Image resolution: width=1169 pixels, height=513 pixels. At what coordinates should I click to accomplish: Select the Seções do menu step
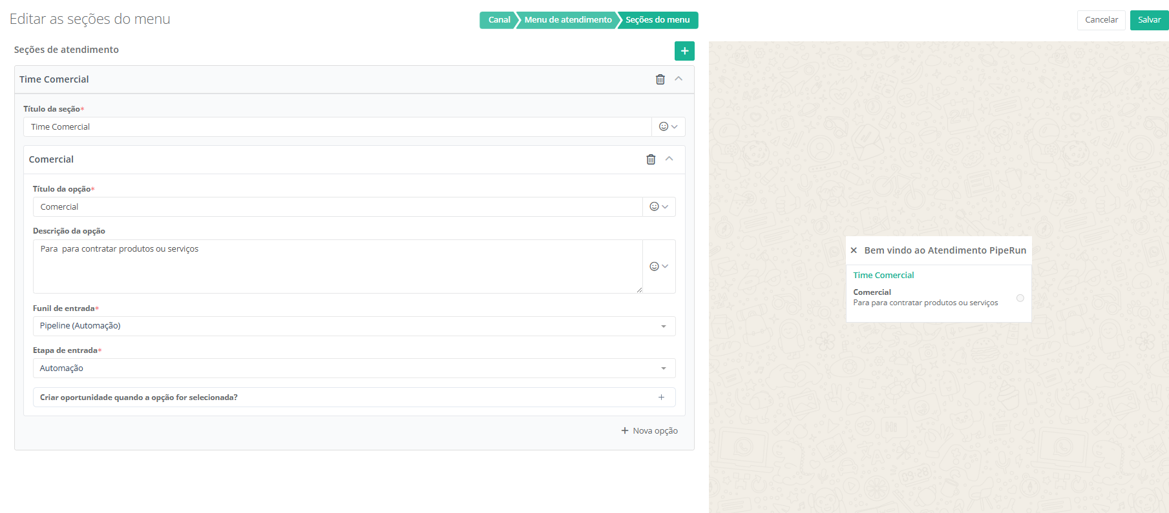(657, 20)
